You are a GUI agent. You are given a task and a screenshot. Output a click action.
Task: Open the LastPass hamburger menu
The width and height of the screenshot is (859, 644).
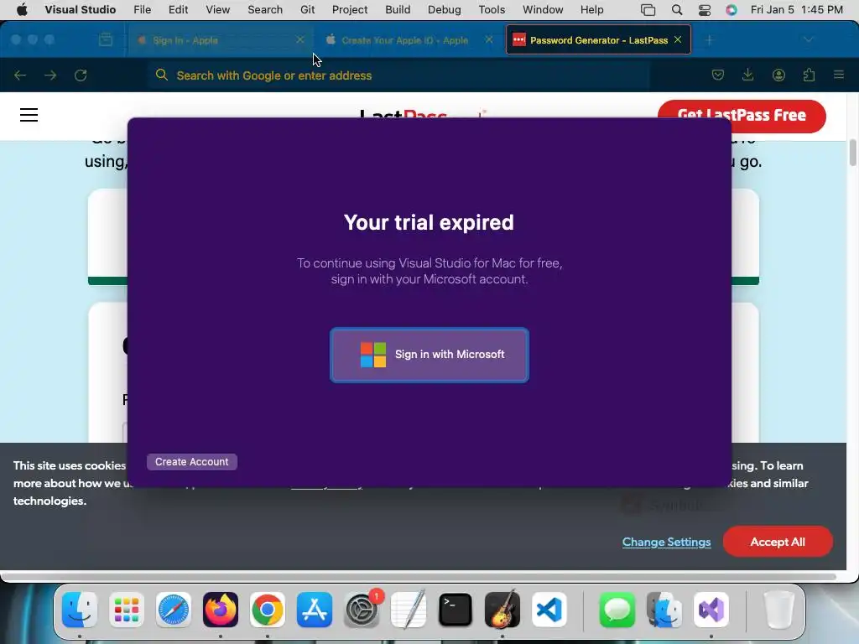click(x=29, y=115)
